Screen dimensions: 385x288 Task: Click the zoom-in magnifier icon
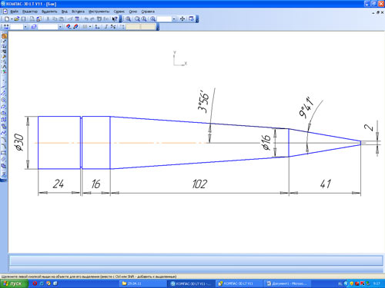(x=128, y=19)
